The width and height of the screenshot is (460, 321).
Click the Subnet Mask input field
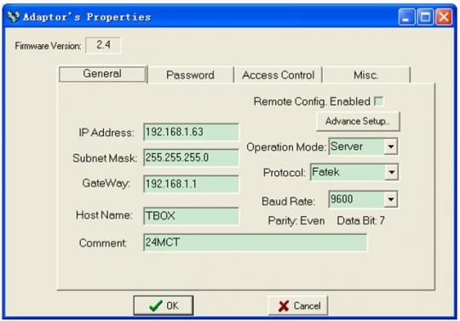pyautogui.click(x=192, y=158)
